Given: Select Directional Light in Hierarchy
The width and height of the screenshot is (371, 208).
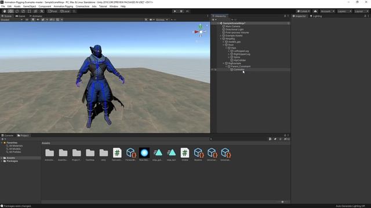Looking at the screenshot, I should click(x=234, y=29).
